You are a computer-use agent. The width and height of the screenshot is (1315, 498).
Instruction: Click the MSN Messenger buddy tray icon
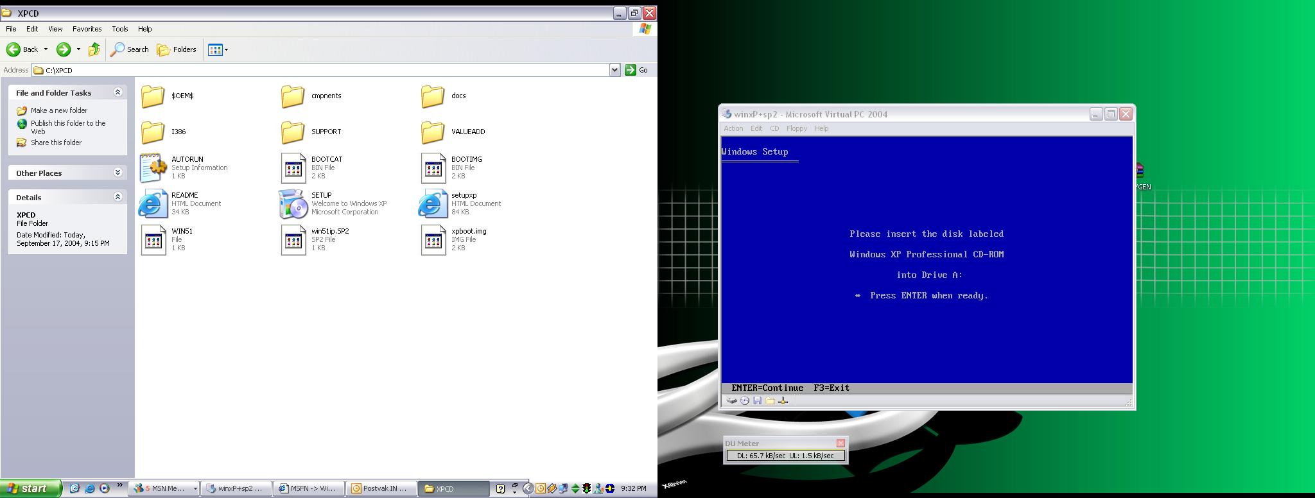point(598,488)
